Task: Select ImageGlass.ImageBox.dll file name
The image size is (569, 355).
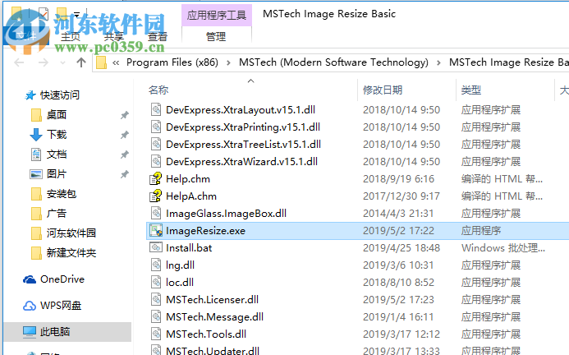Action: 226,214
